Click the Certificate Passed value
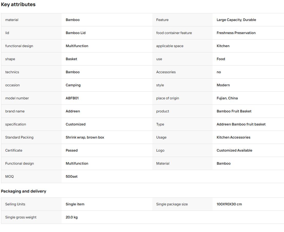The height and width of the screenshot is (232, 284). click(x=72, y=150)
